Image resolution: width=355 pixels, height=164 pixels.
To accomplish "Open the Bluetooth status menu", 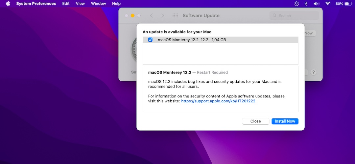I will [306, 4].
